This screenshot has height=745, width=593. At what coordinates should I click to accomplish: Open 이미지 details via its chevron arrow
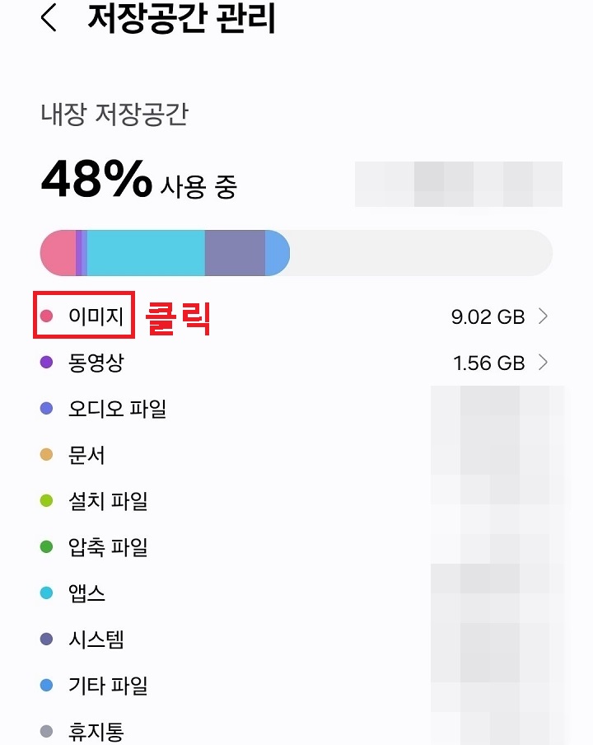(544, 316)
